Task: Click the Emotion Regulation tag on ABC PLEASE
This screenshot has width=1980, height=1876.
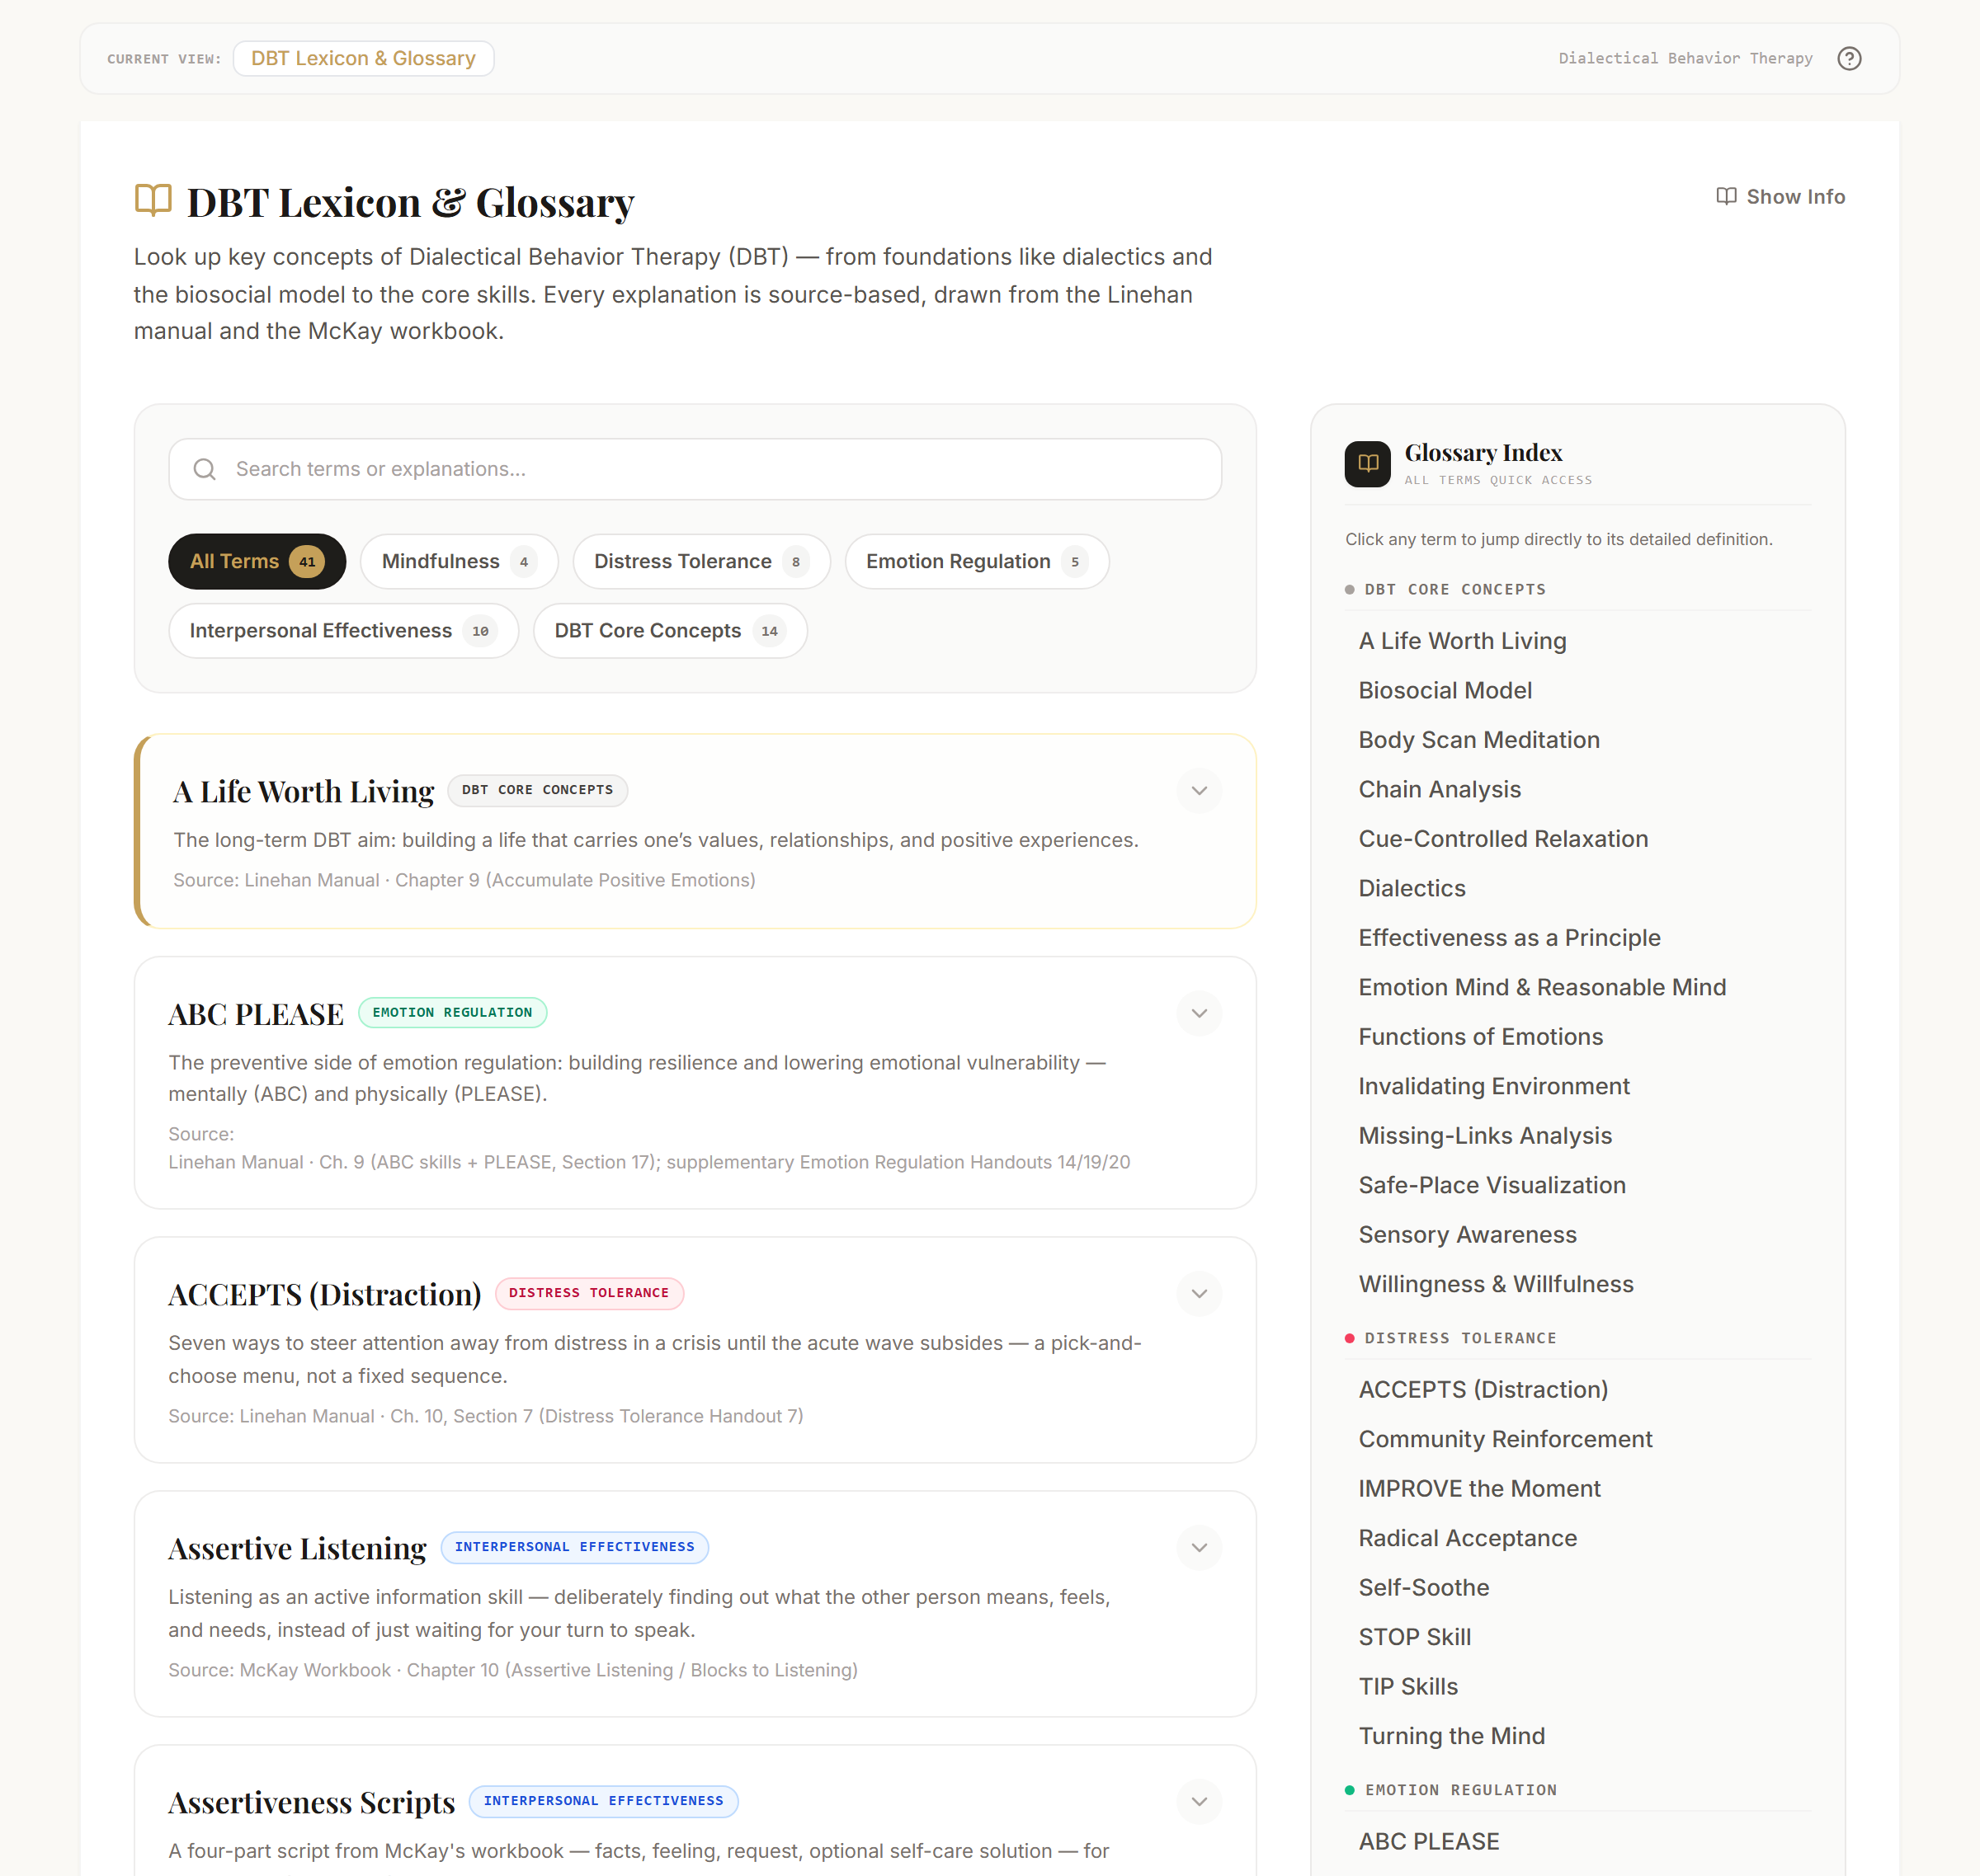Action: click(x=452, y=1013)
